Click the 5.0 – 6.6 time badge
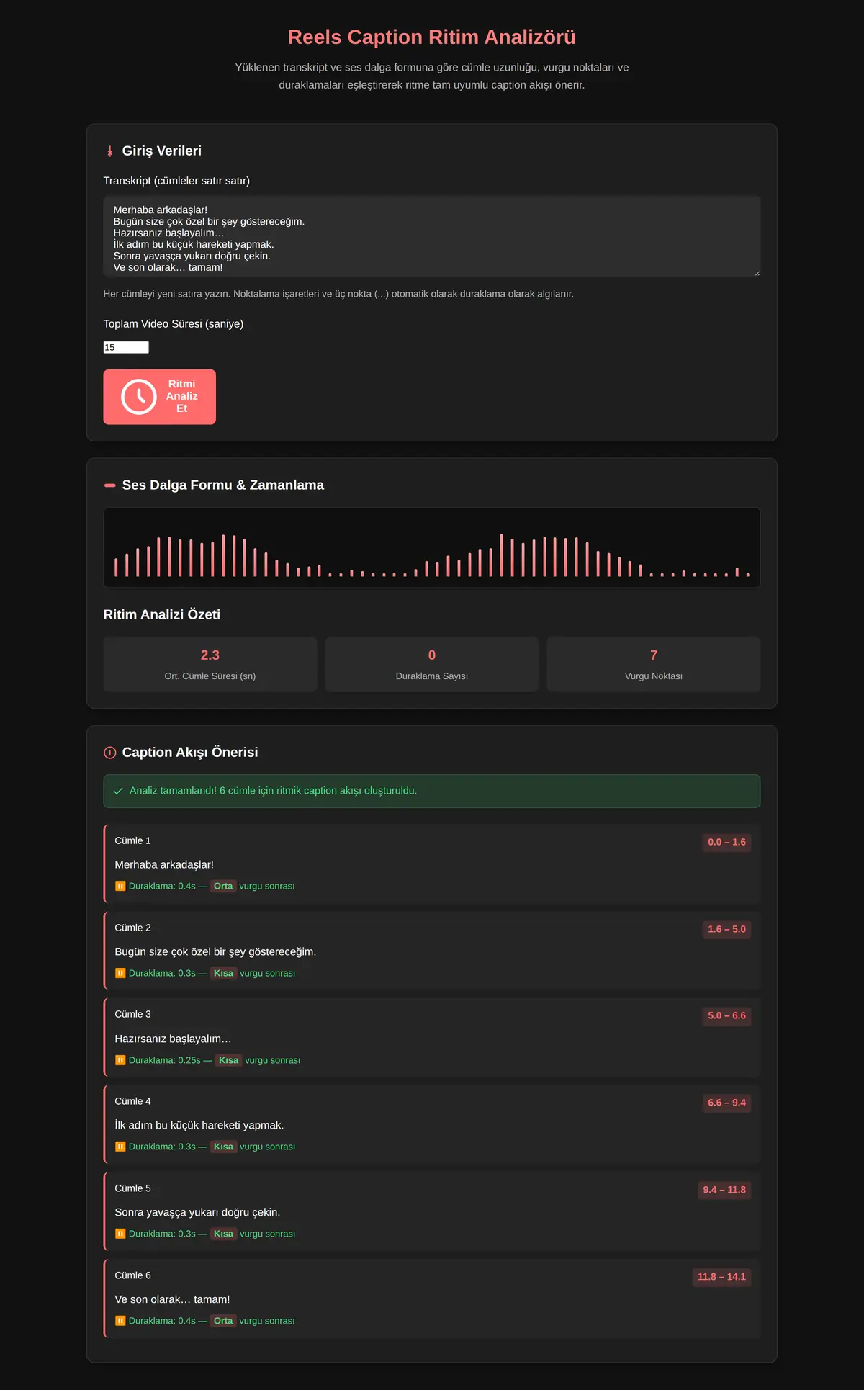The width and height of the screenshot is (864, 1390). pyautogui.click(x=726, y=1015)
